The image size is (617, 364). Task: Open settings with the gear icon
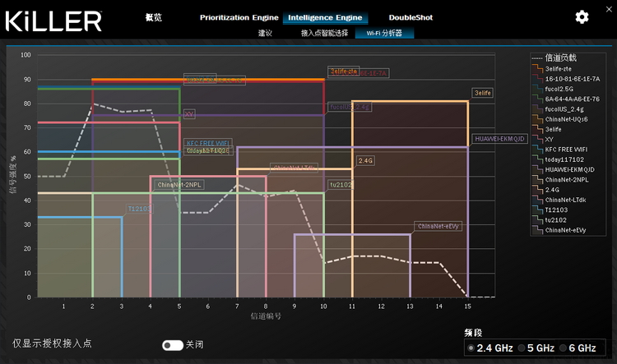(x=582, y=16)
